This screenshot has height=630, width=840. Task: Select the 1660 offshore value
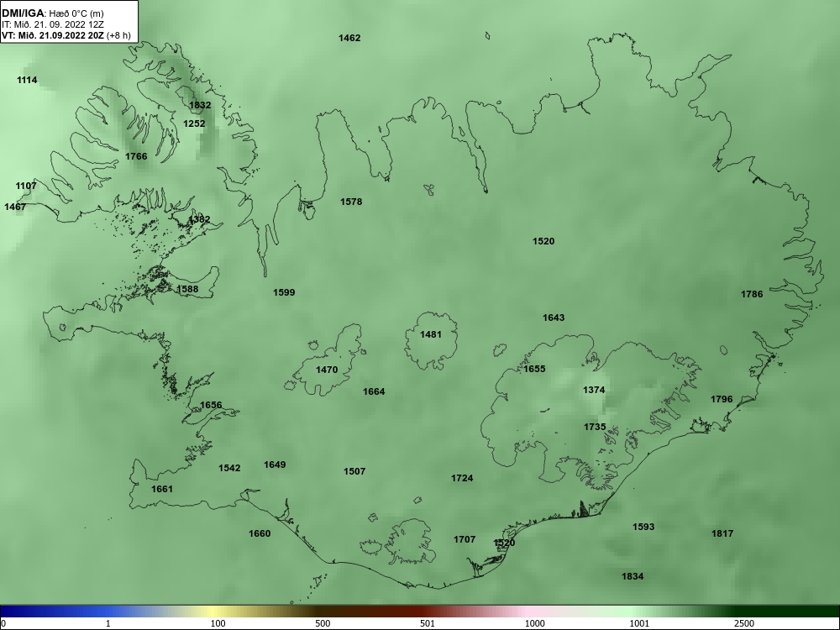pyautogui.click(x=260, y=534)
